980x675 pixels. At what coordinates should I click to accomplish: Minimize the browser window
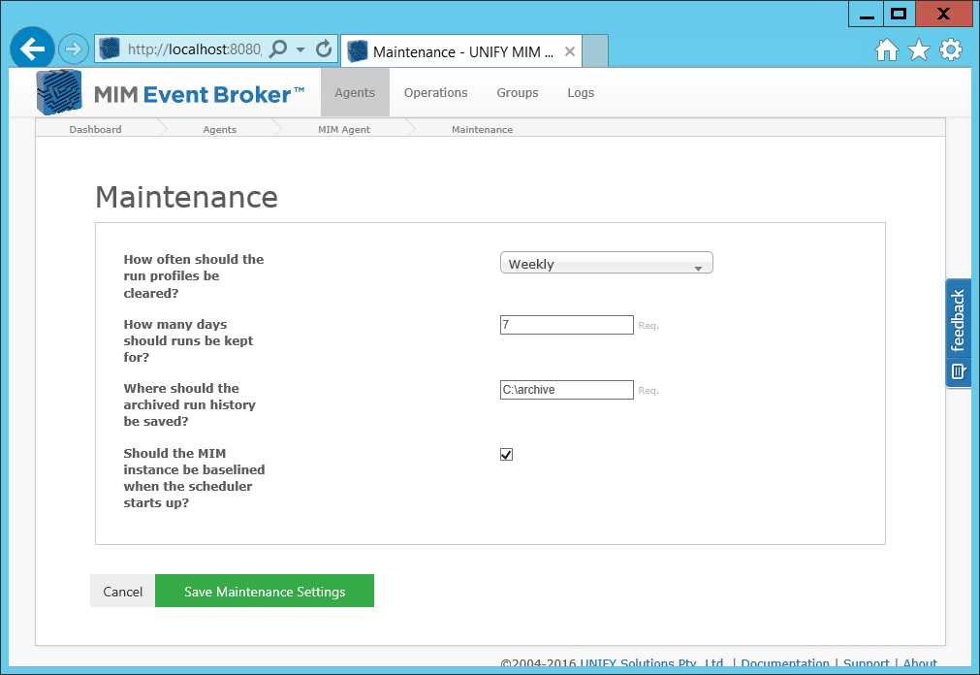(x=867, y=14)
